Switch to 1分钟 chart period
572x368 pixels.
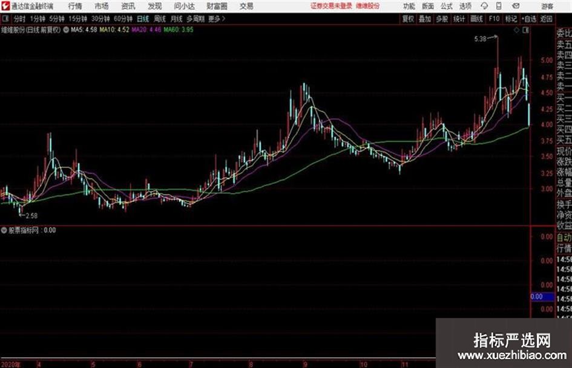38,19
